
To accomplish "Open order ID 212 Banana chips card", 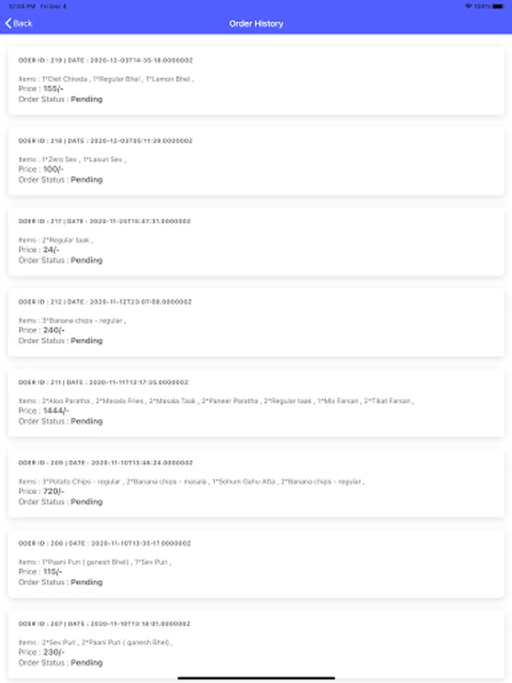I will [x=256, y=323].
